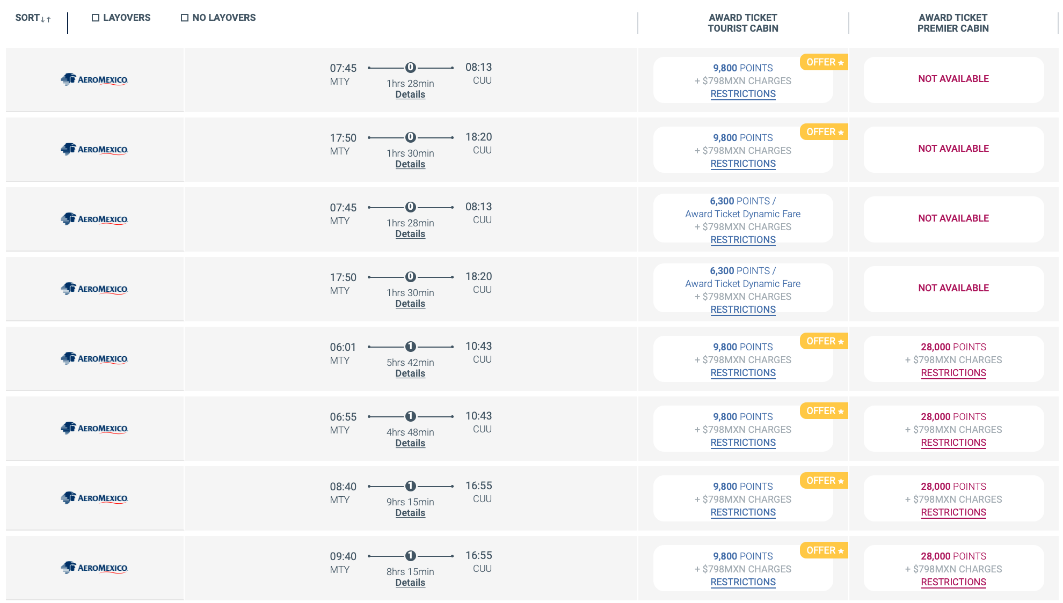Screen dimensions: 1063x603
Task: Enable the LAYOVERS filter checkbox
Action: pos(96,17)
